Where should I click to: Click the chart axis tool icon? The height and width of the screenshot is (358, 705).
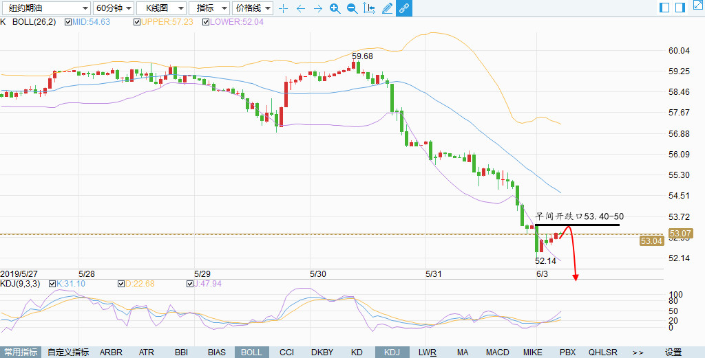pos(369,8)
